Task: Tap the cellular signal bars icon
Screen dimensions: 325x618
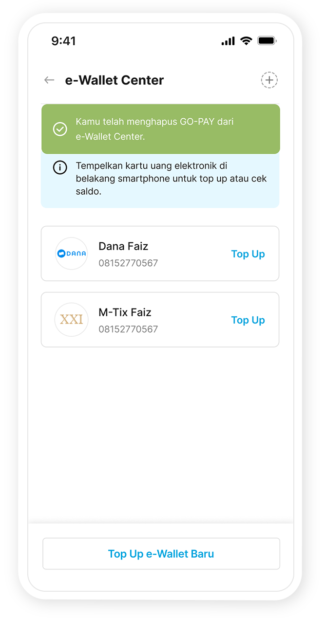Action: [228, 41]
